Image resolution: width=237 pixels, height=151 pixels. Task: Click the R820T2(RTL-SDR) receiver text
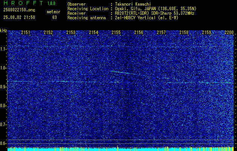point(154,13)
